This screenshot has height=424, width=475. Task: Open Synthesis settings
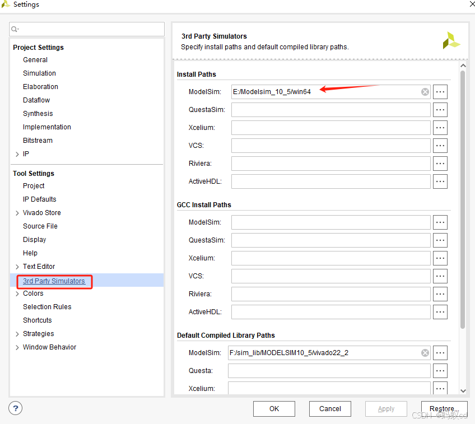tap(38, 114)
